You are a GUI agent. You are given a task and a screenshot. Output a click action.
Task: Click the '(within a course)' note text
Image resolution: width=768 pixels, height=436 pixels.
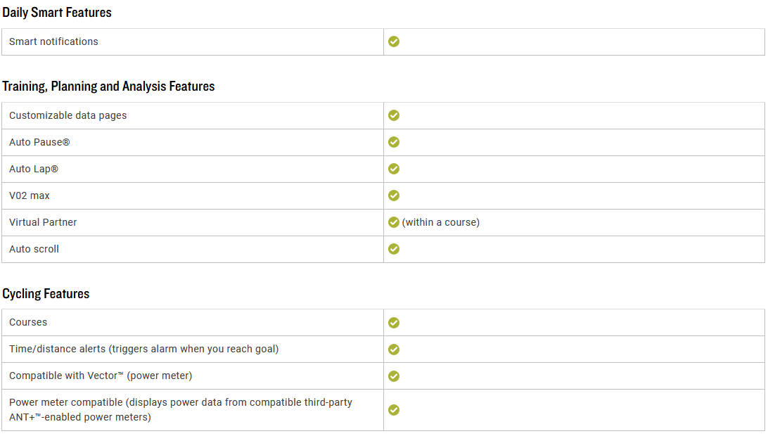coord(441,222)
